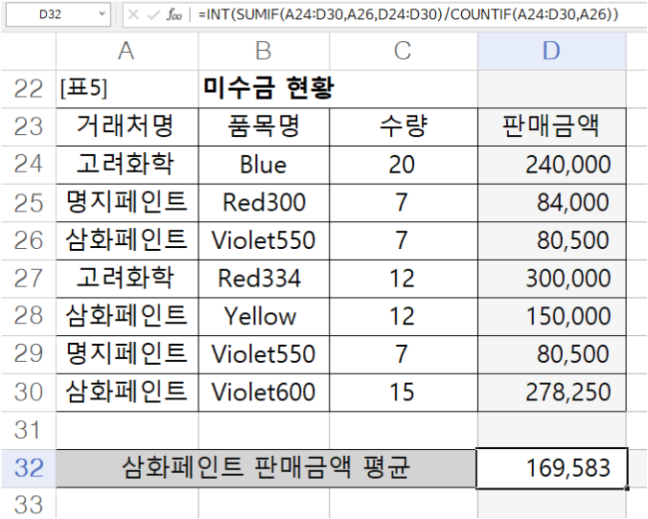Click the Cancel (X) icon in formula bar
Viewport: 648px width, 519px height.
coord(133,14)
